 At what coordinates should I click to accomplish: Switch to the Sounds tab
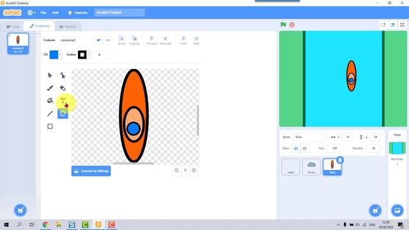pyautogui.click(x=68, y=27)
